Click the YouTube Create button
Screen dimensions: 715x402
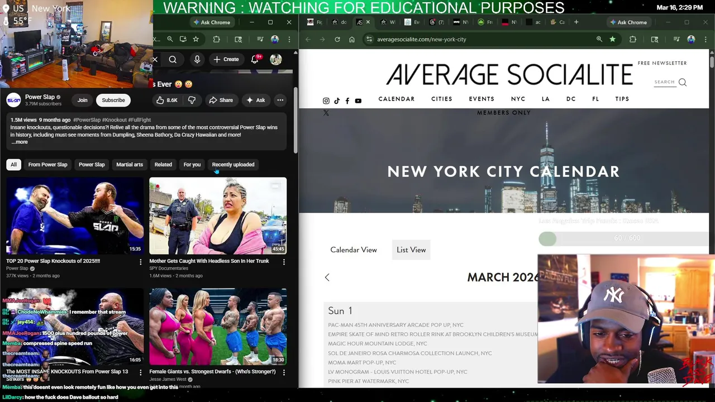(226, 59)
